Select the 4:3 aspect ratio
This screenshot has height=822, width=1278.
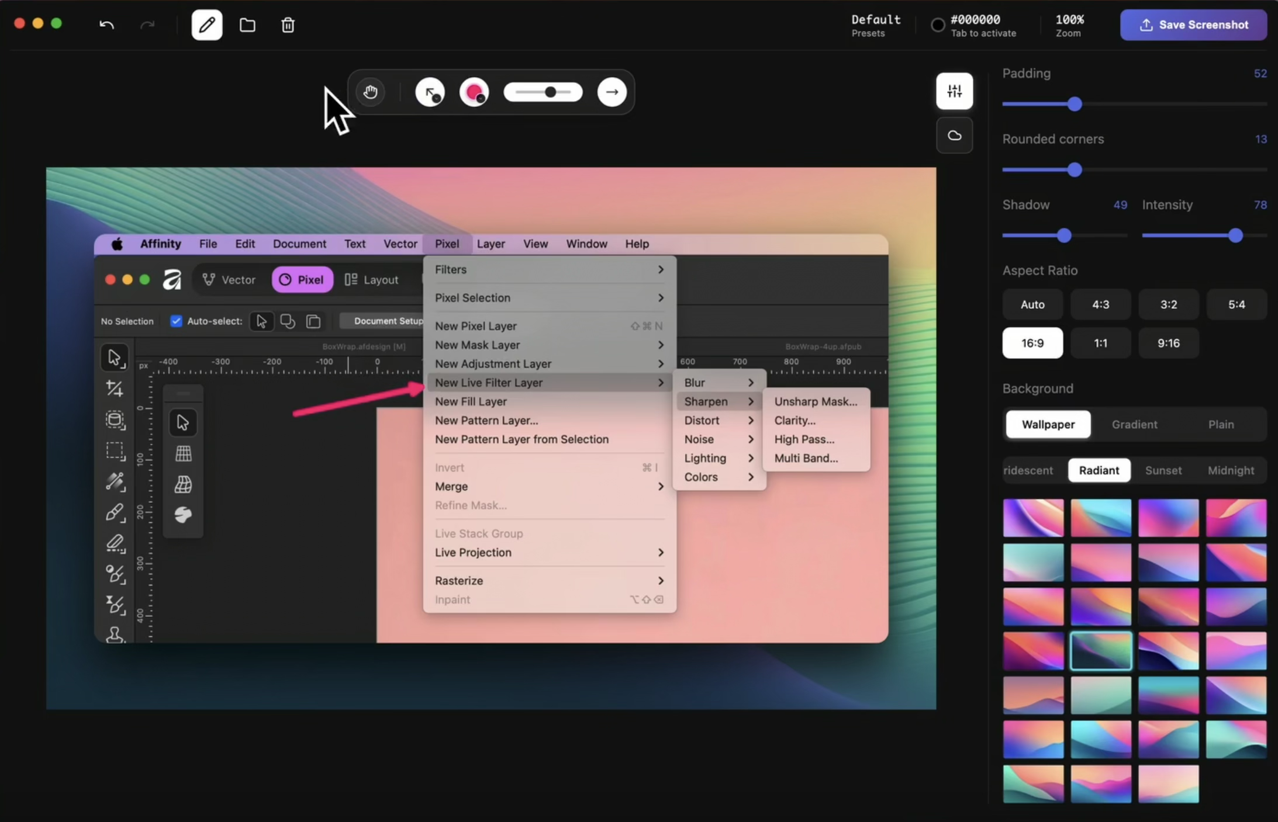[x=1100, y=304]
